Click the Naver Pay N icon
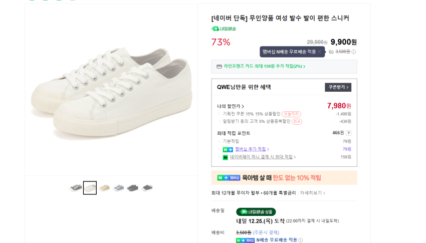 pyautogui.click(x=226, y=157)
